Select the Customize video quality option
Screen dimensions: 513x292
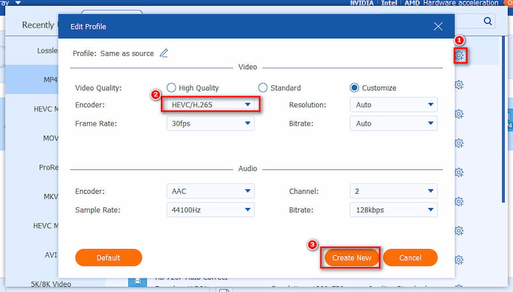(x=355, y=88)
